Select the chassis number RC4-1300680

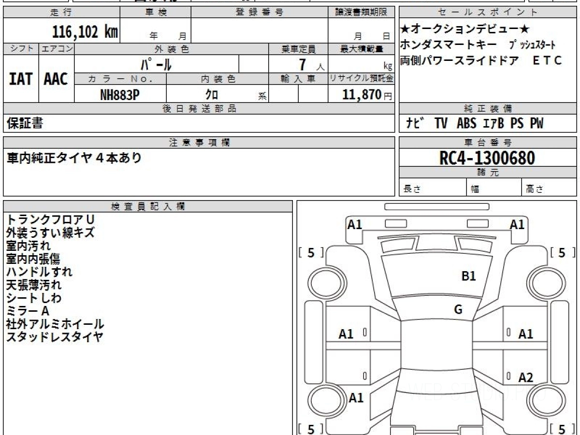coord(487,158)
